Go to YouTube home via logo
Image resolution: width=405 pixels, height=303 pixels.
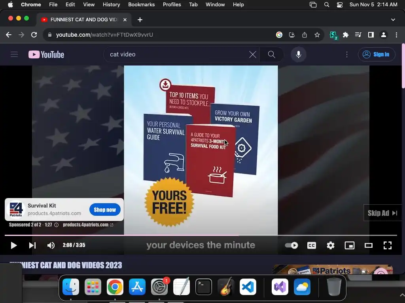pos(46,54)
